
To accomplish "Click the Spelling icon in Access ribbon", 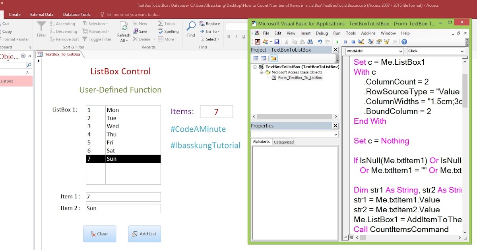I will tap(168, 31).
